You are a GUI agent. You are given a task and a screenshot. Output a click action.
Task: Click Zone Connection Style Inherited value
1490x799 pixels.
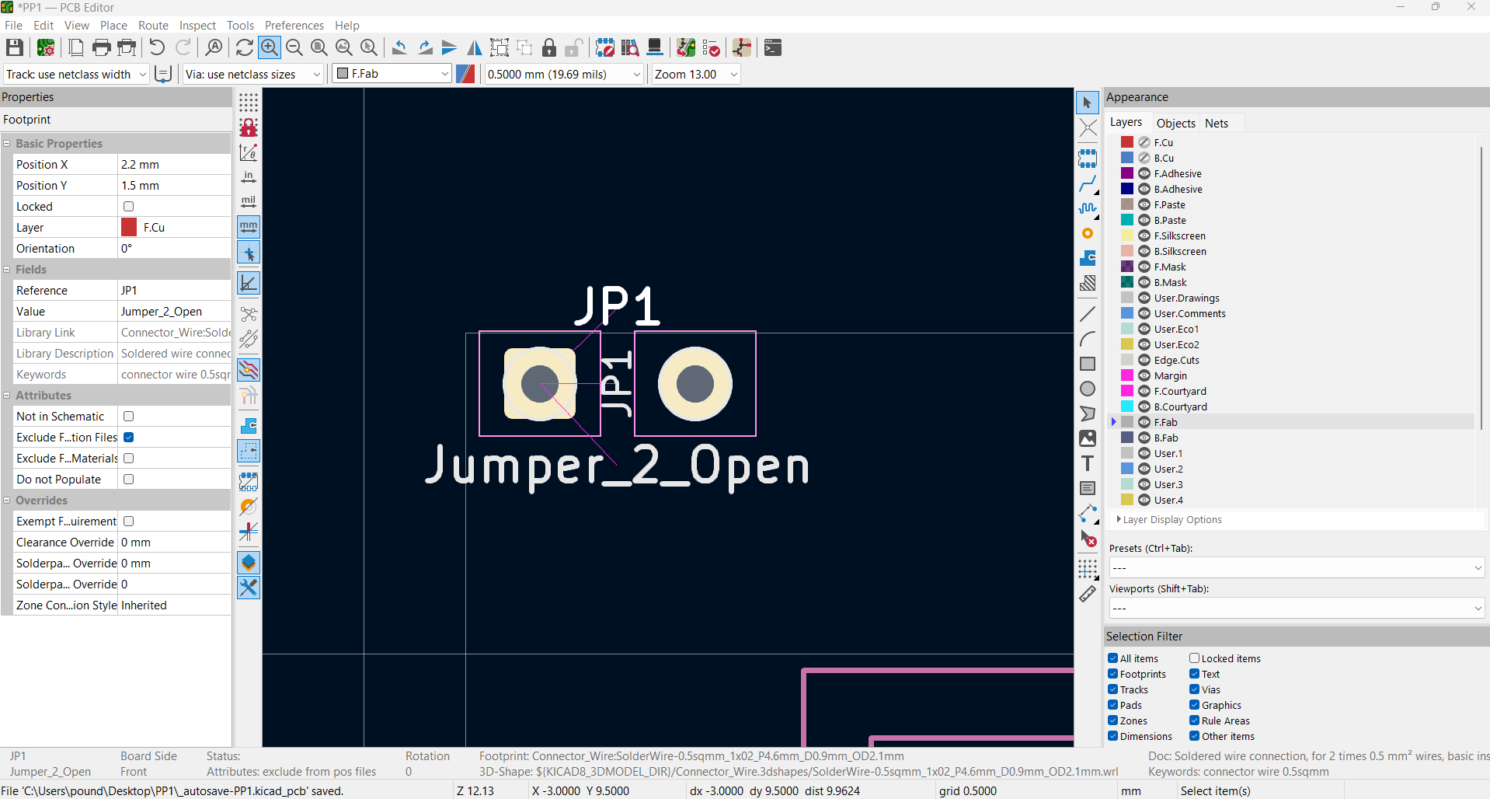pyautogui.click(x=174, y=605)
